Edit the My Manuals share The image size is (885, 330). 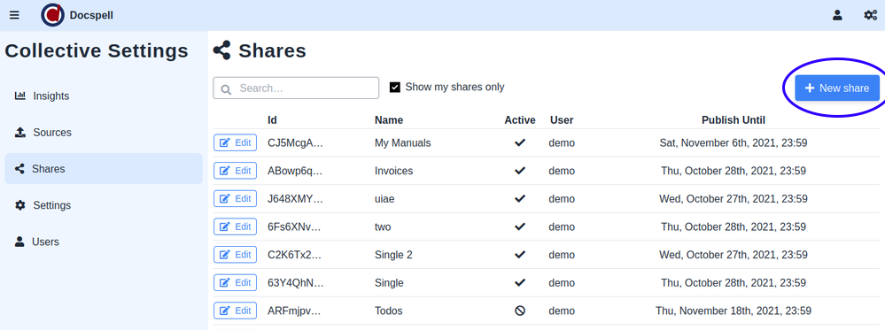236,142
